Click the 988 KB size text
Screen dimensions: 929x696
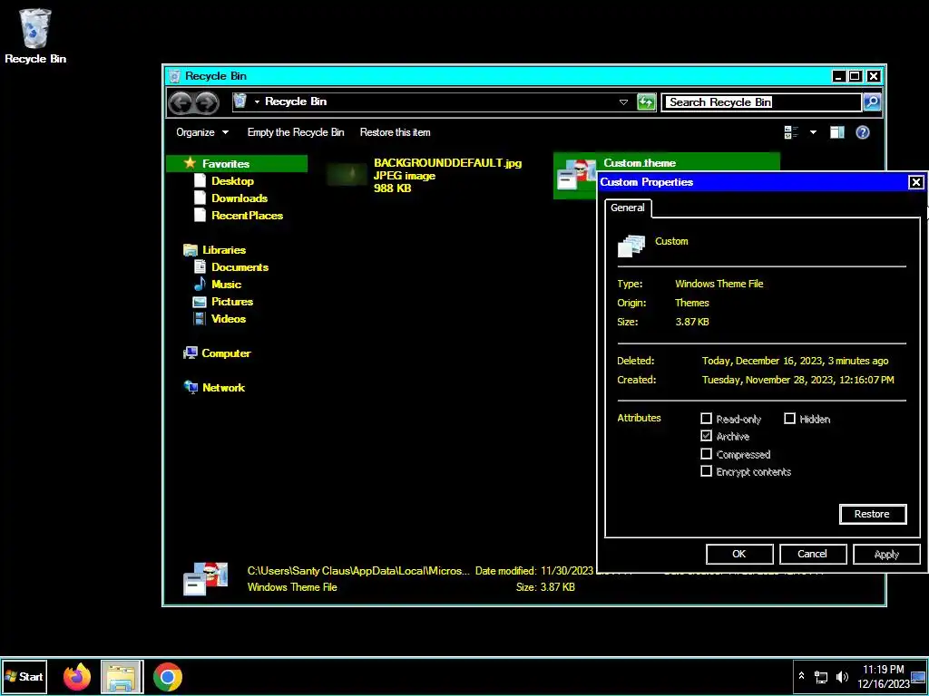[392, 188]
